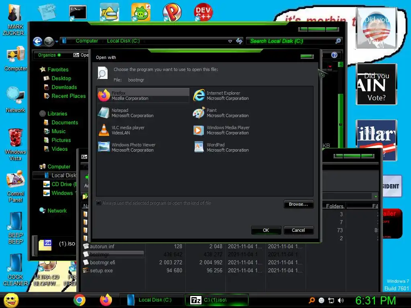Launch Chrome from the taskbar
The height and width of the screenshot is (308, 411).
pos(79,300)
